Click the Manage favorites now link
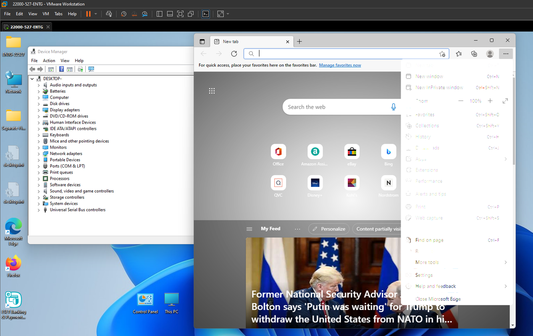533x336 pixels. point(340,65)
